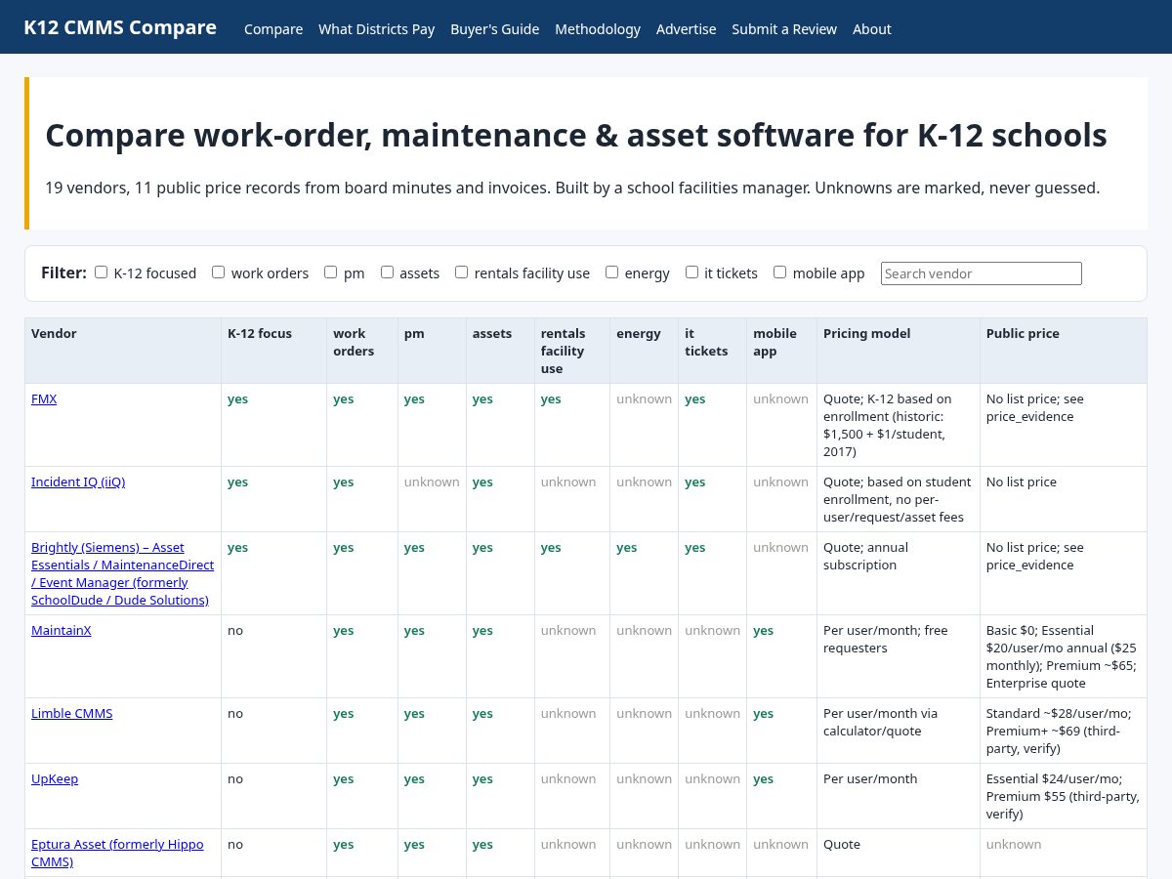The image size is (1172, 879).
Task: Open What Districts Pay page
Action: click(x=376, y=29)
